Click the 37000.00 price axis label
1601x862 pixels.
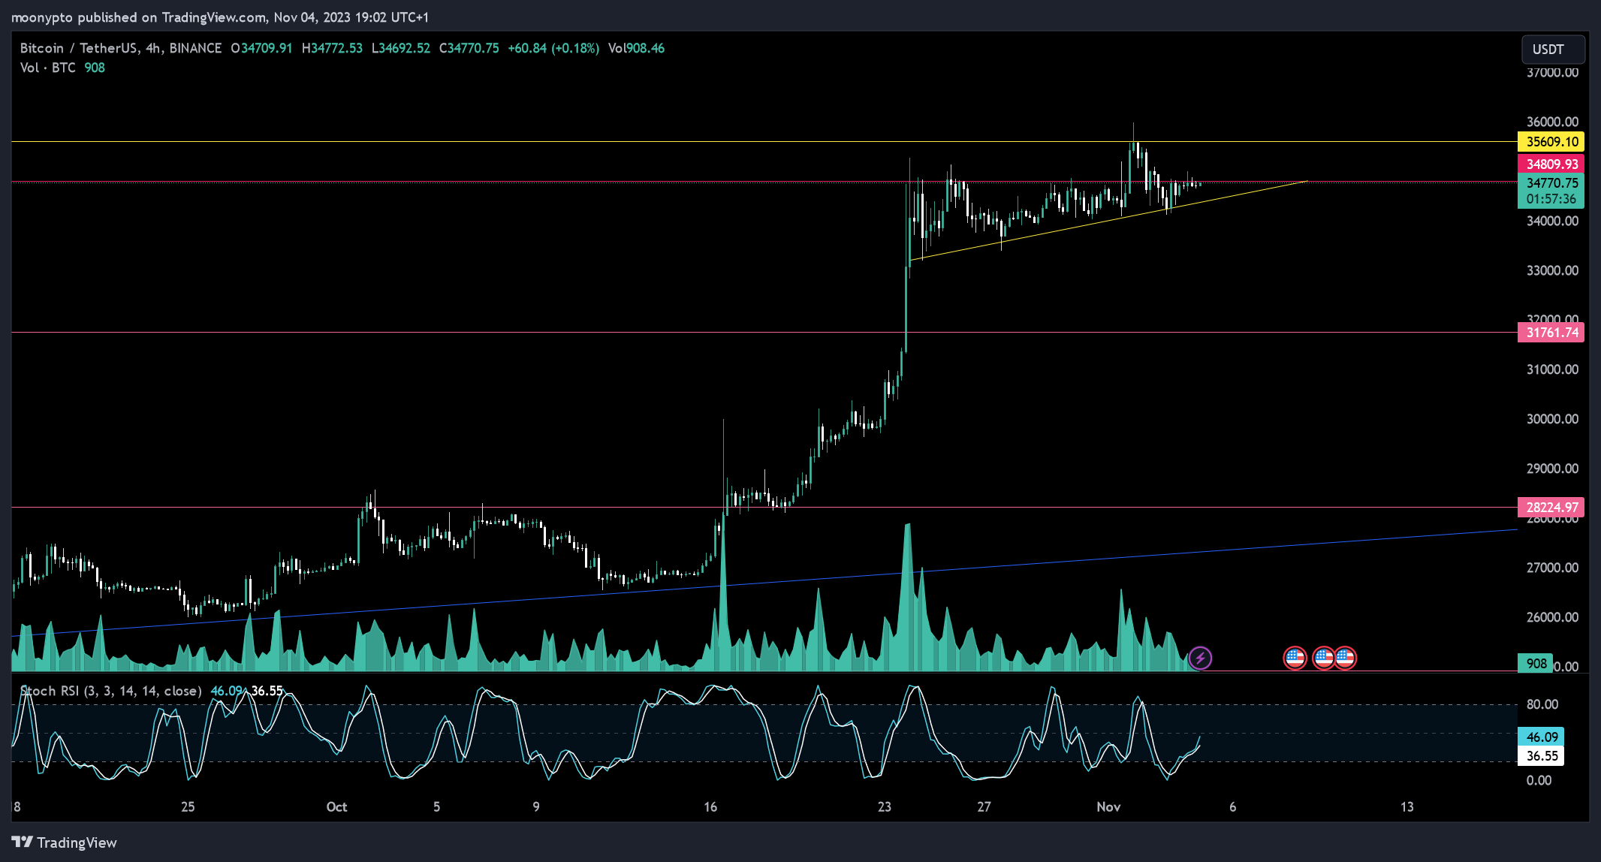pyautogui.click(x=1552, y=73)
